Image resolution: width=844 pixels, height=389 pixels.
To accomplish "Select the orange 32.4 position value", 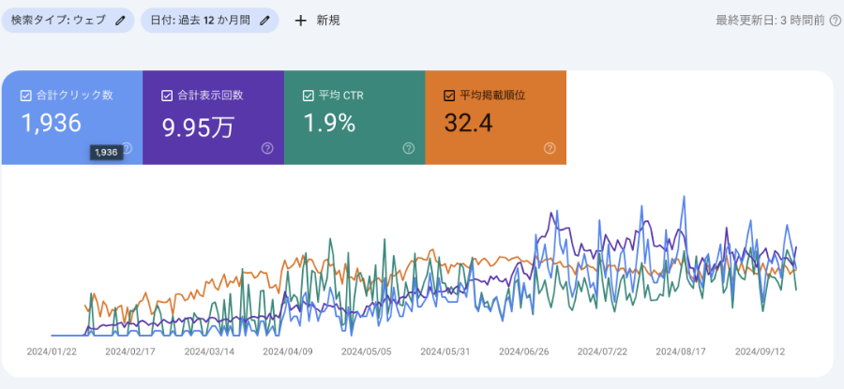I will (x=467, y=124).
